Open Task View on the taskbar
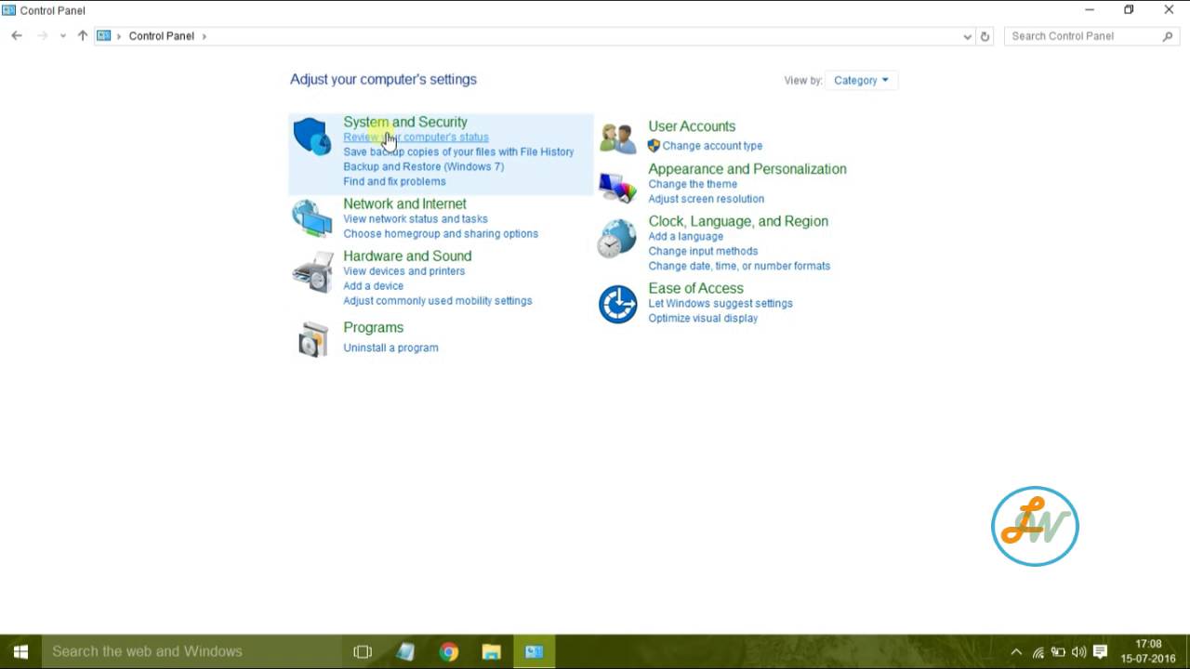 click(x=363, y=651)
